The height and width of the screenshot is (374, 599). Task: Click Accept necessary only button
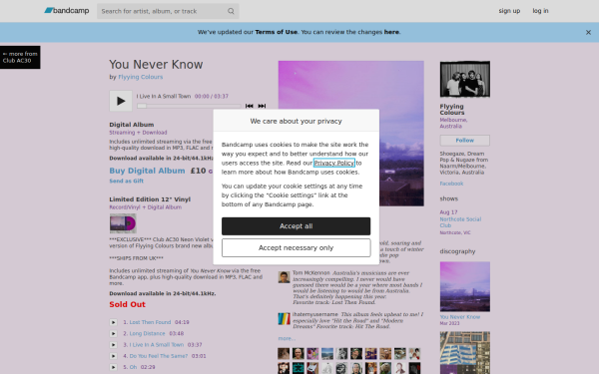(x=296, y=247)
